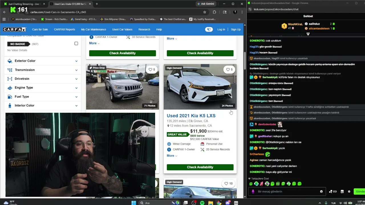Open Chrome profile avatar icon
The width and height of the screenshot is (365, 205).
(x=235, y=12)
